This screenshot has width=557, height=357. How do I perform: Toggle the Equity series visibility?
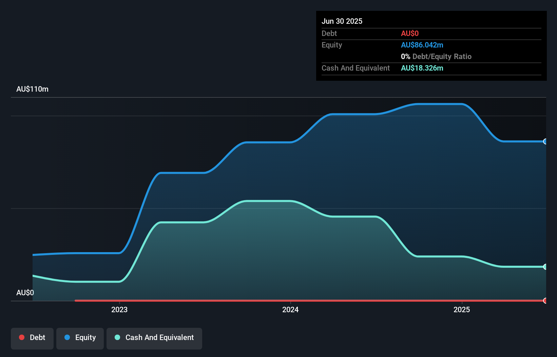pyautogui.click(x=80, y=338)
